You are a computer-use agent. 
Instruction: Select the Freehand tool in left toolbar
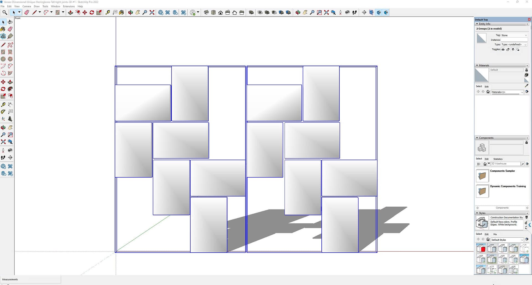click(10, 45)
